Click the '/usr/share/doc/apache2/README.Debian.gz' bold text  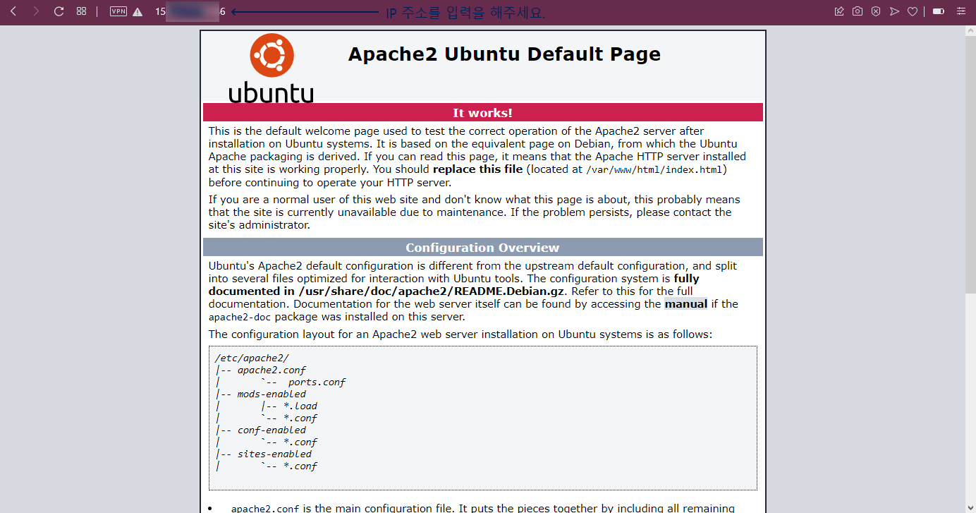tap(432, 291)
